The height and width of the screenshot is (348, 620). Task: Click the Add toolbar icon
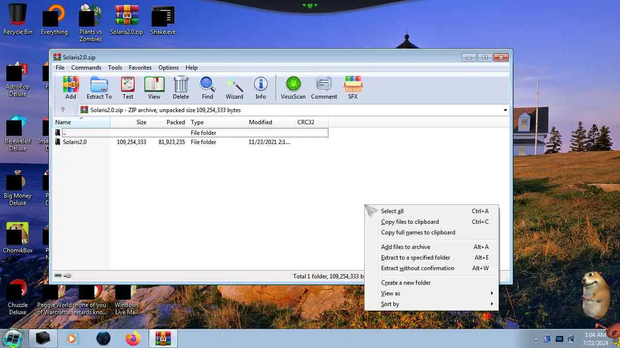click(71, 88)
